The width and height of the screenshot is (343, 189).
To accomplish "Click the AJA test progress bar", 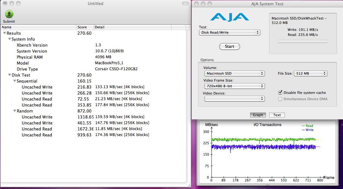I will pos(303,41).
